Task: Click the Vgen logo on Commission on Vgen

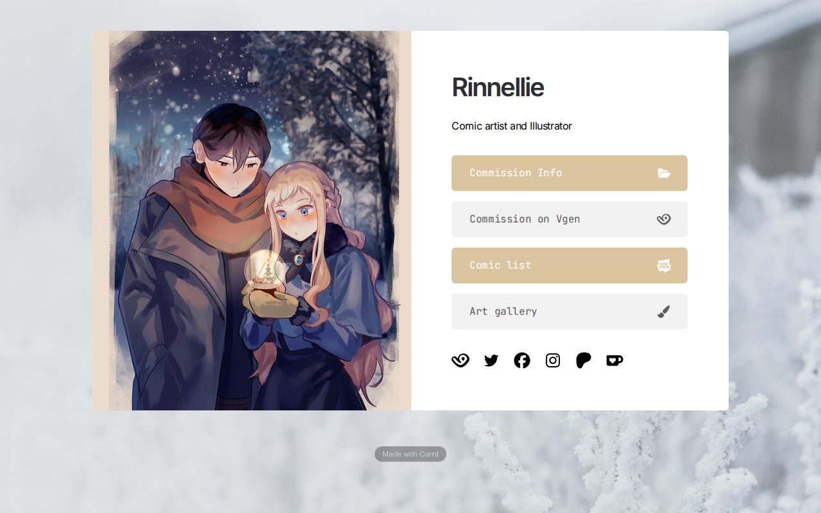Action: click(664, 219)
